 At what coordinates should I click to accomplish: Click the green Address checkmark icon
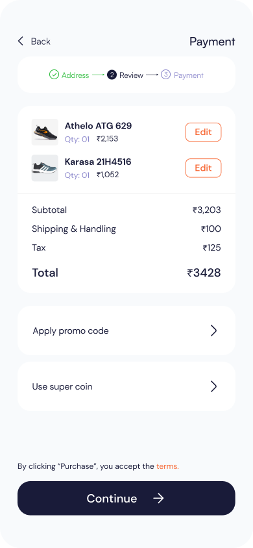(x=54, y=75)
